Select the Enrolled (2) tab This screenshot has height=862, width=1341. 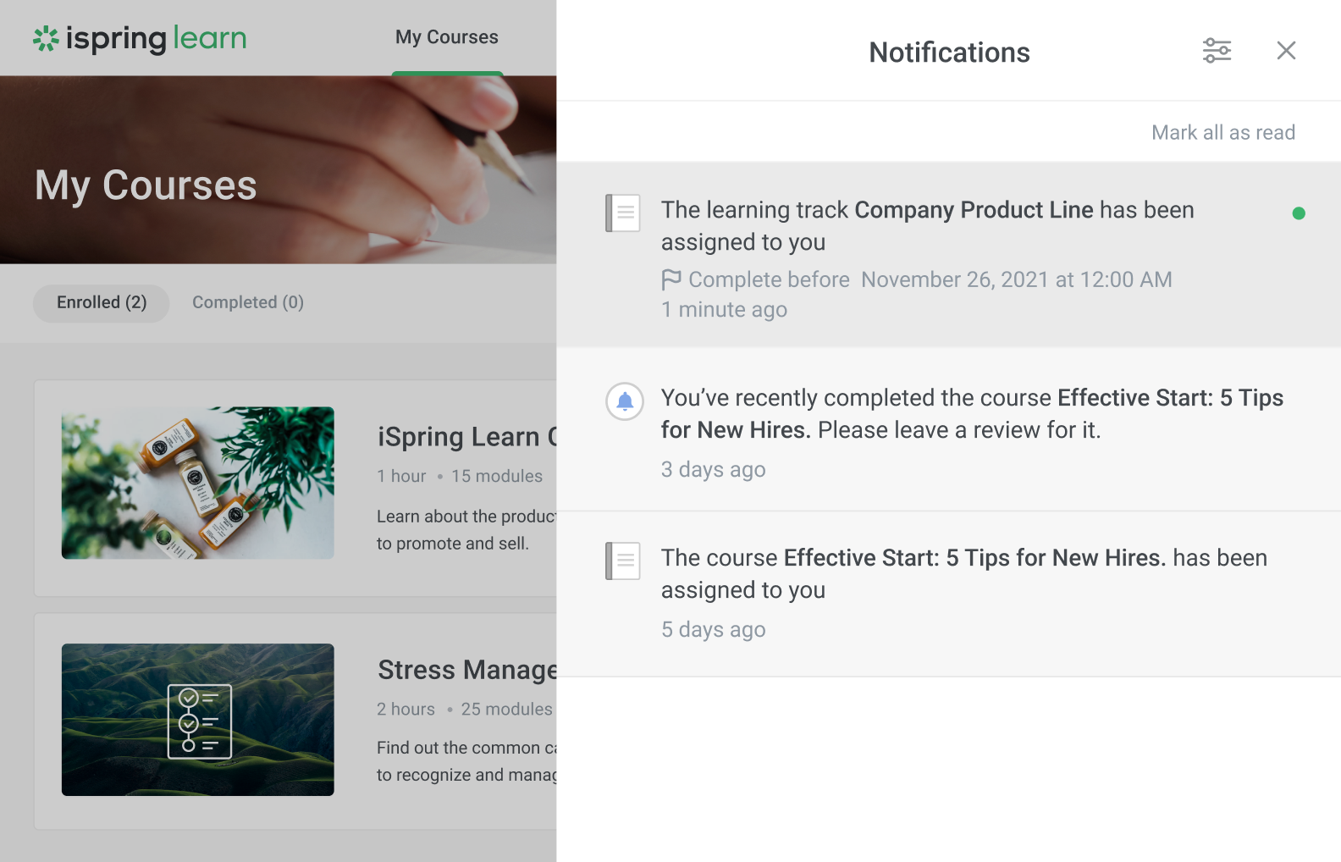(102, 302)
